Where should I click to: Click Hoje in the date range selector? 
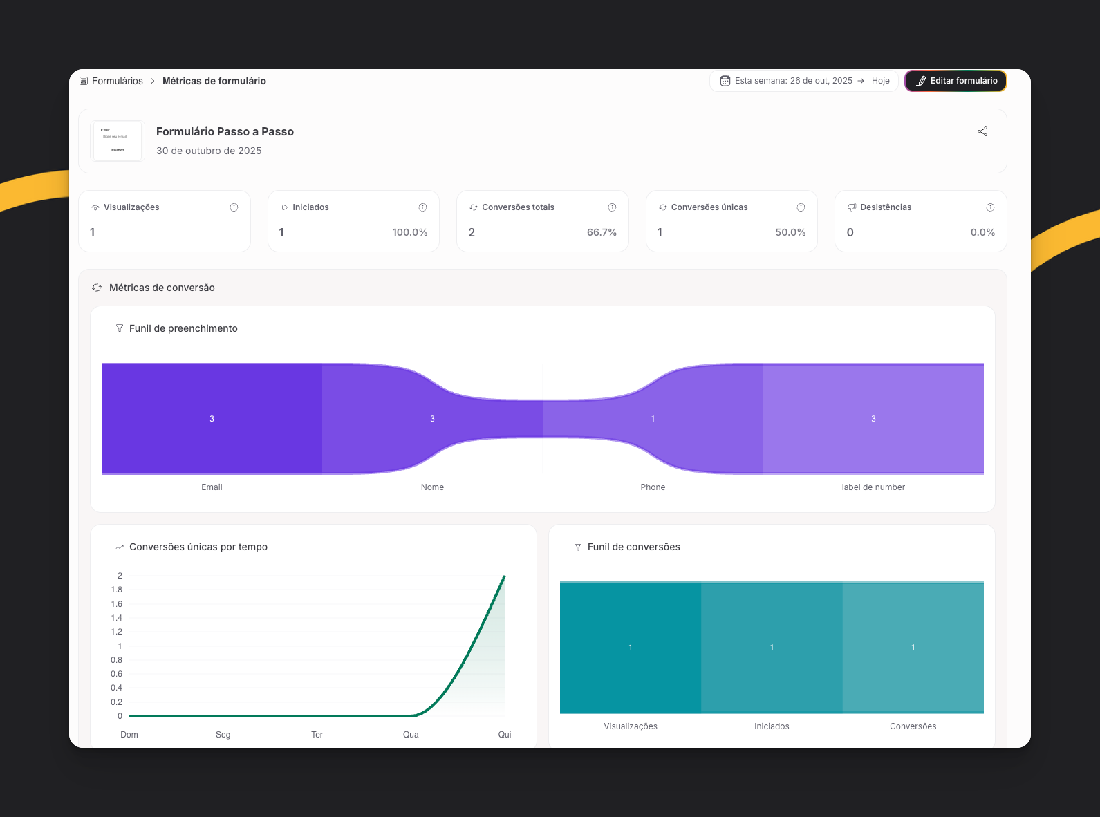click(880, 81)
